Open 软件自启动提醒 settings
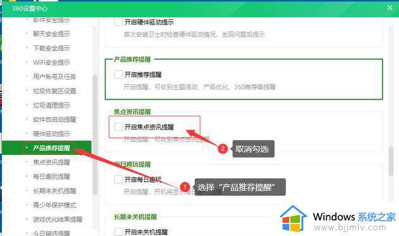 [54, 120]
